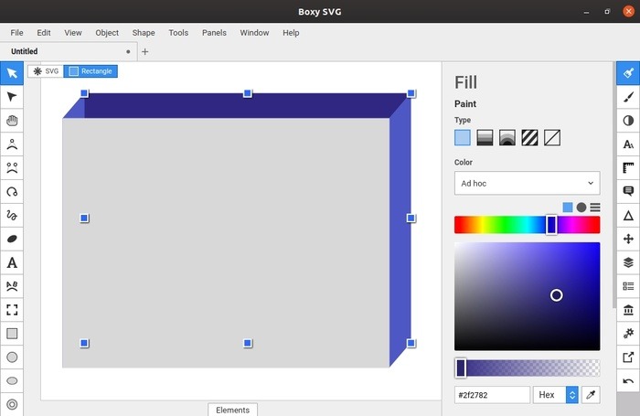Viewport: 640px width, 416px height.
Task: Set paint type to solid color
Action: pos(463,138)
